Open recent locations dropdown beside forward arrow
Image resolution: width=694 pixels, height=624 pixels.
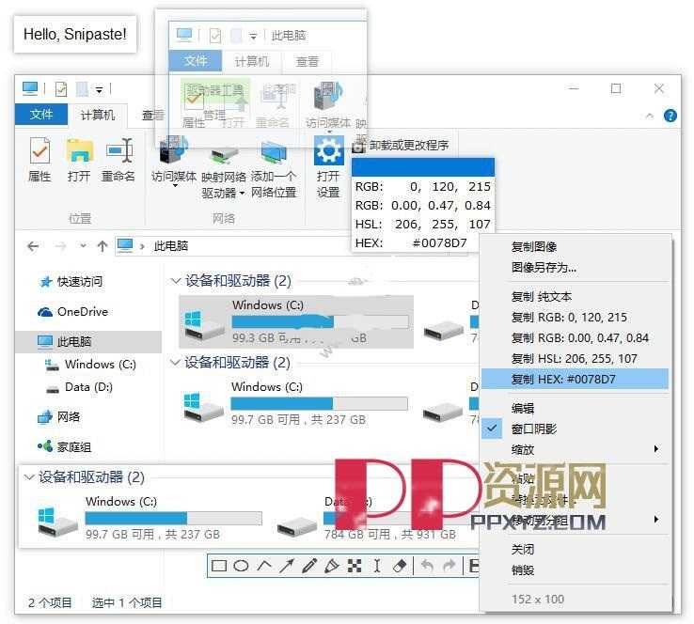83,246
